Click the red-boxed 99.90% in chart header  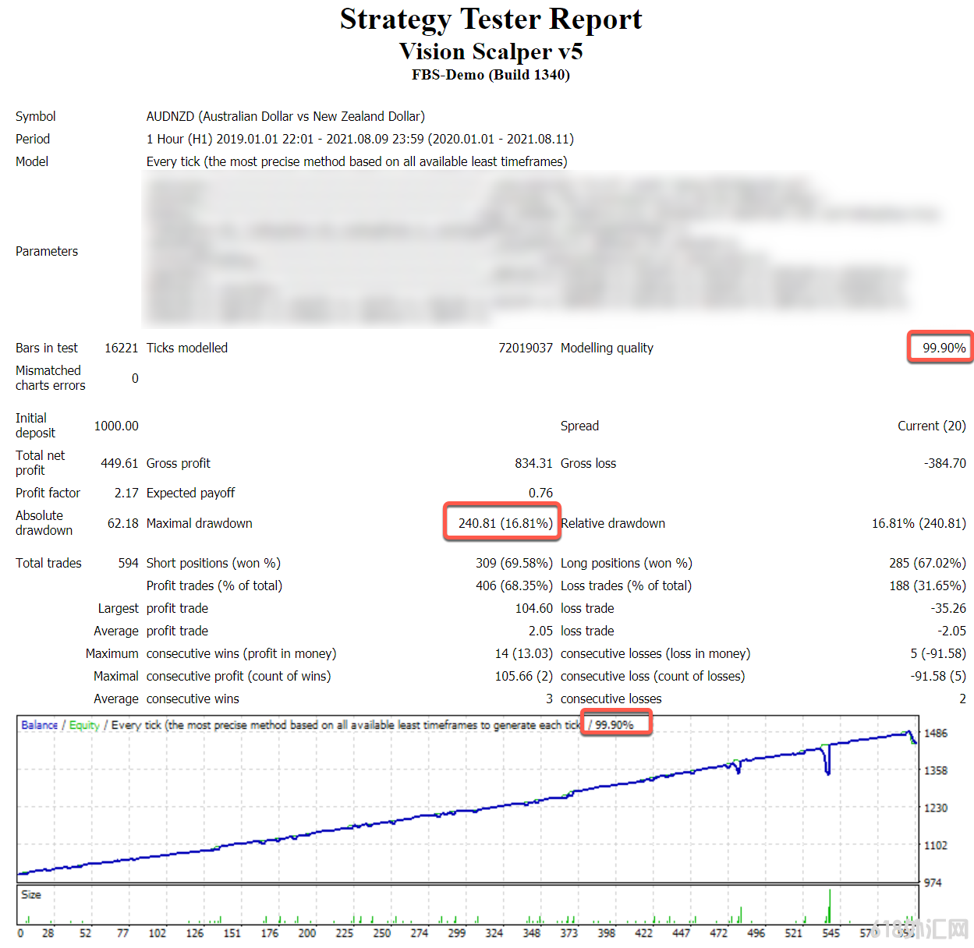click(x=615, y=725)
